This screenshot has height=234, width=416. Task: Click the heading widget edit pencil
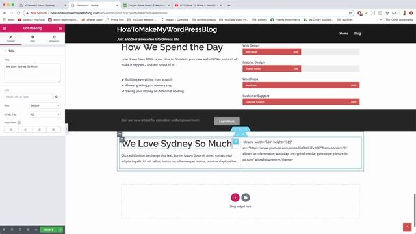pos(235,142)
